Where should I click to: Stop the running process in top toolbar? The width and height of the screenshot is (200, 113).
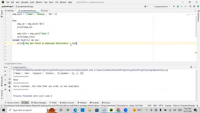pyautogui.click(x=185, y=6)
